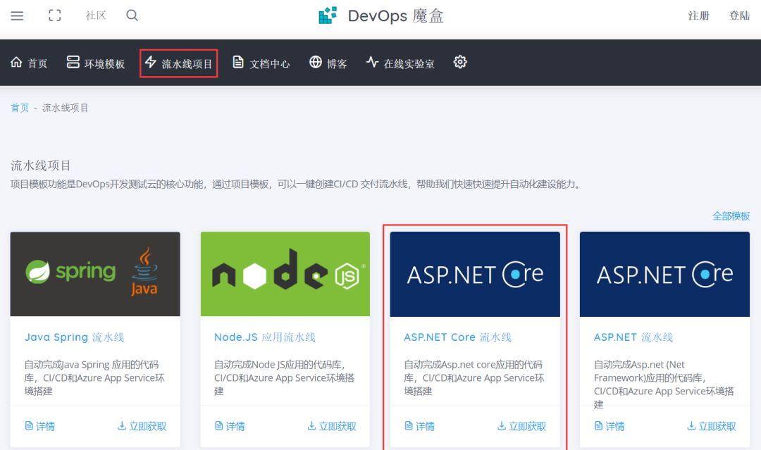Click the 注册 link
The image size is (761, 450).
698,15
